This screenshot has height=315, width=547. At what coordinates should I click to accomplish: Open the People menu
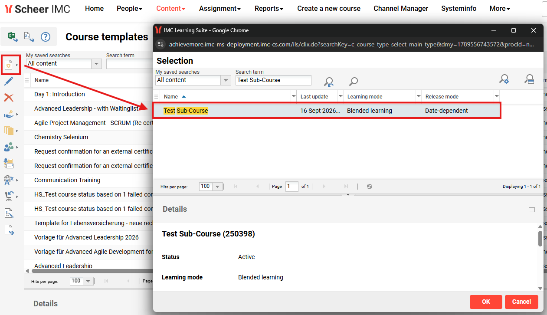tap(130, 9)
